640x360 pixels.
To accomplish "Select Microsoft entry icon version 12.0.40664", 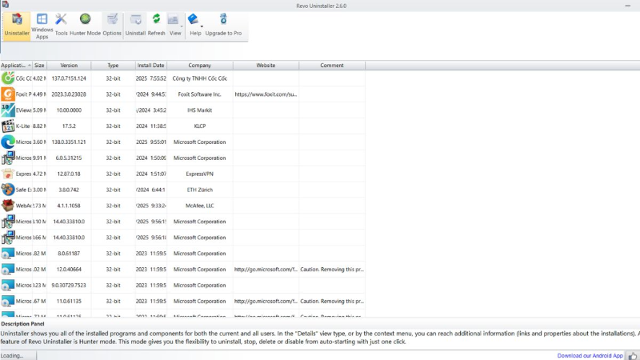I will [8, 269].
